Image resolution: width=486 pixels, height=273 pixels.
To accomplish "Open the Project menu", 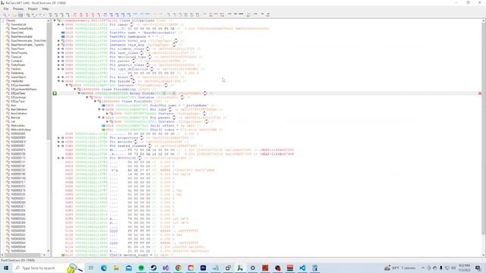I will 33,9.
